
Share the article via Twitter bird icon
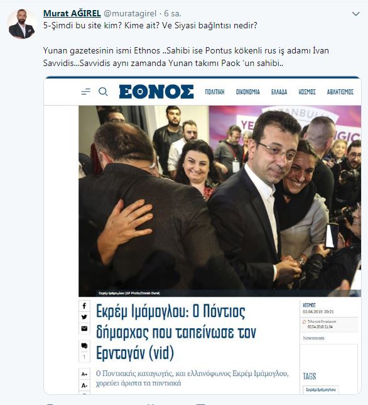tap(84, 317)
